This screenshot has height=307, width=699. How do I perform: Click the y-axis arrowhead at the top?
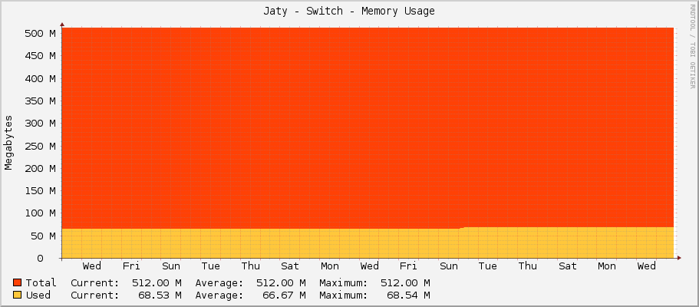62,25
